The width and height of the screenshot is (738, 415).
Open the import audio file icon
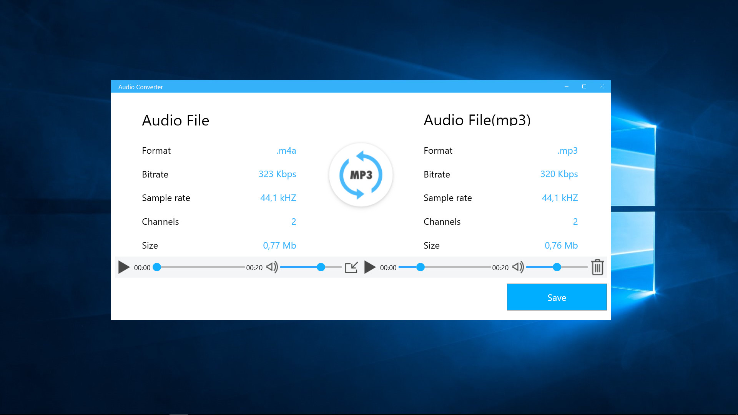coord(352,267)
